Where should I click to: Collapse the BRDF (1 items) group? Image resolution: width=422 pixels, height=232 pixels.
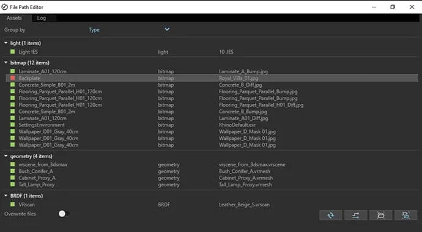(x=6, y=196)
